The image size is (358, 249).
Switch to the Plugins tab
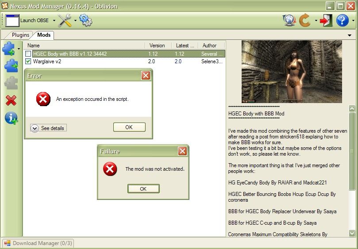(20, 35)
